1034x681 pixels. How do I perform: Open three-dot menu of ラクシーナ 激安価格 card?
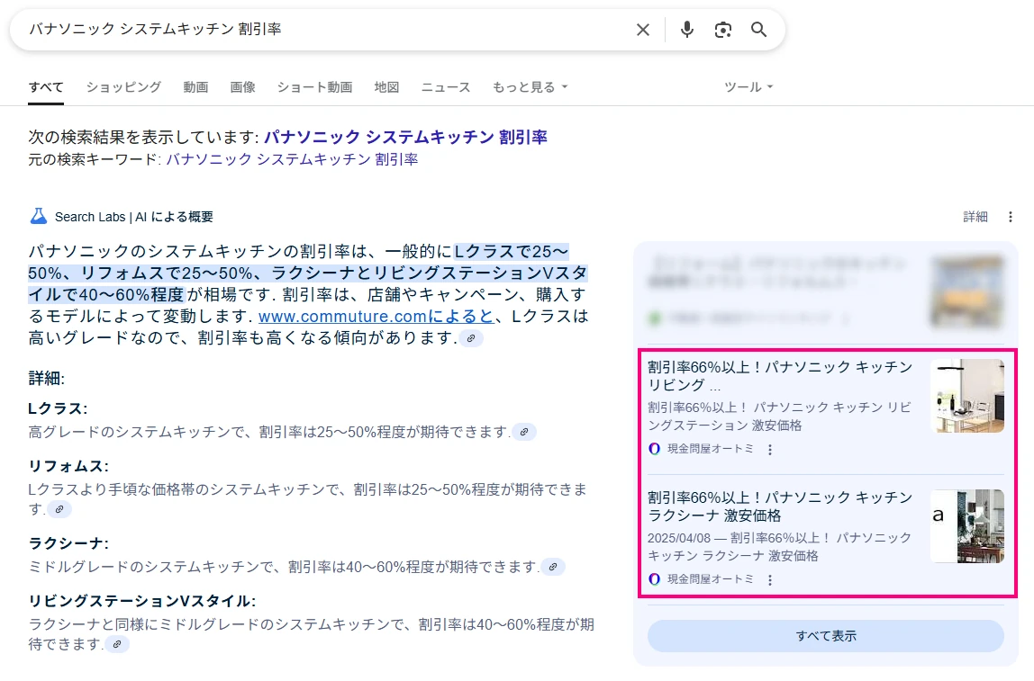[769, 579]
